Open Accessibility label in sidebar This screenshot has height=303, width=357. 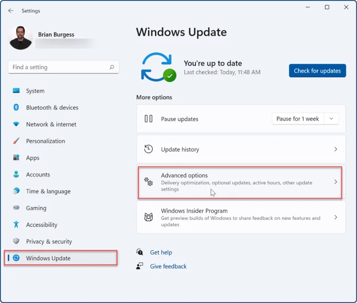click(42, 225)
